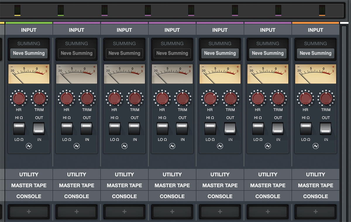Click UTILITY on the orange strip
Image resolution: width=351 pixels, height=222 pixels.
pos(315,174)
